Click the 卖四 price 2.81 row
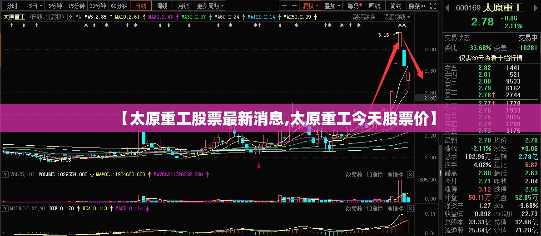This screenshot has width=541, height=236. point(491,74)
